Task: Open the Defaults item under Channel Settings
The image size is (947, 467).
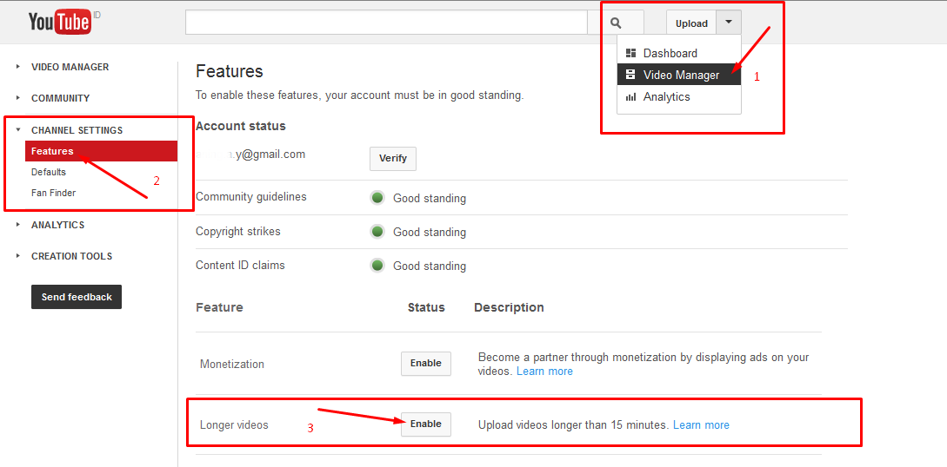Action: click(49, 172)
